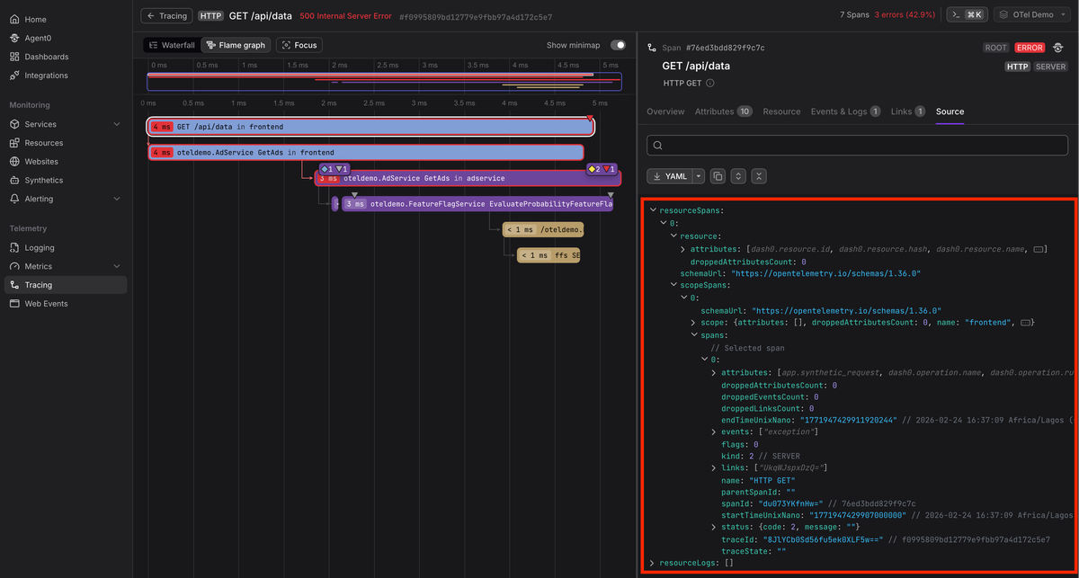Collapse all source nodes icon
This screenshot has width=1079, height=578.
pos(759,176)
